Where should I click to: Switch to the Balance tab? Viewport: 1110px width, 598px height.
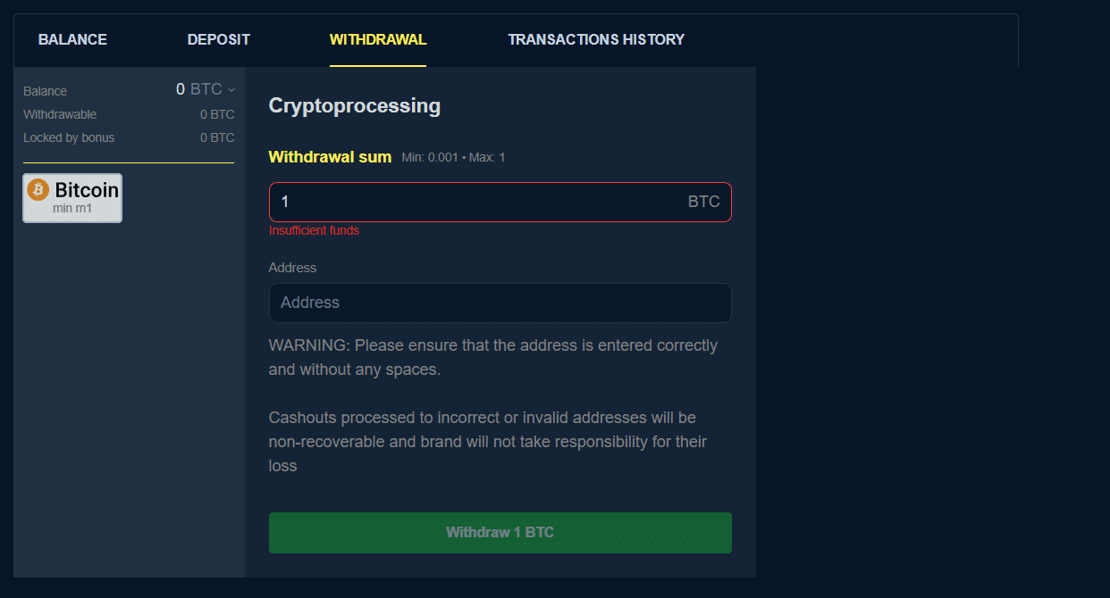[x=72, y=39]
